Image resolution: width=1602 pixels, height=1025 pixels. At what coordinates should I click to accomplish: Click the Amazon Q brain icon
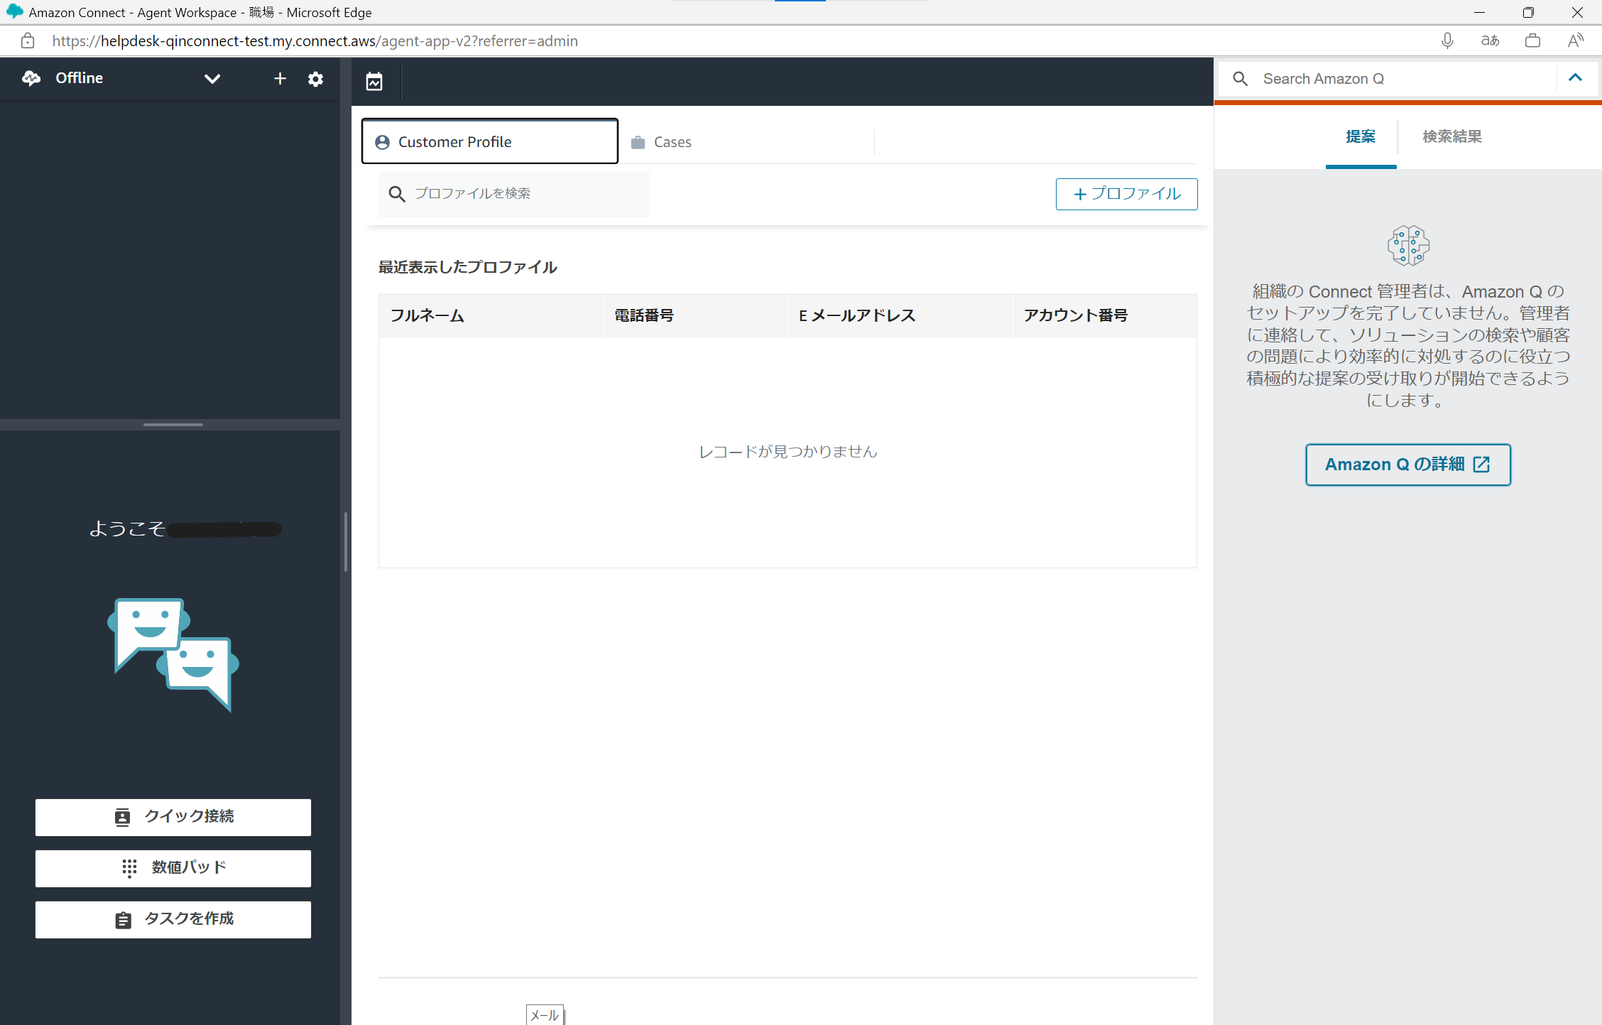pos(1408,246)
